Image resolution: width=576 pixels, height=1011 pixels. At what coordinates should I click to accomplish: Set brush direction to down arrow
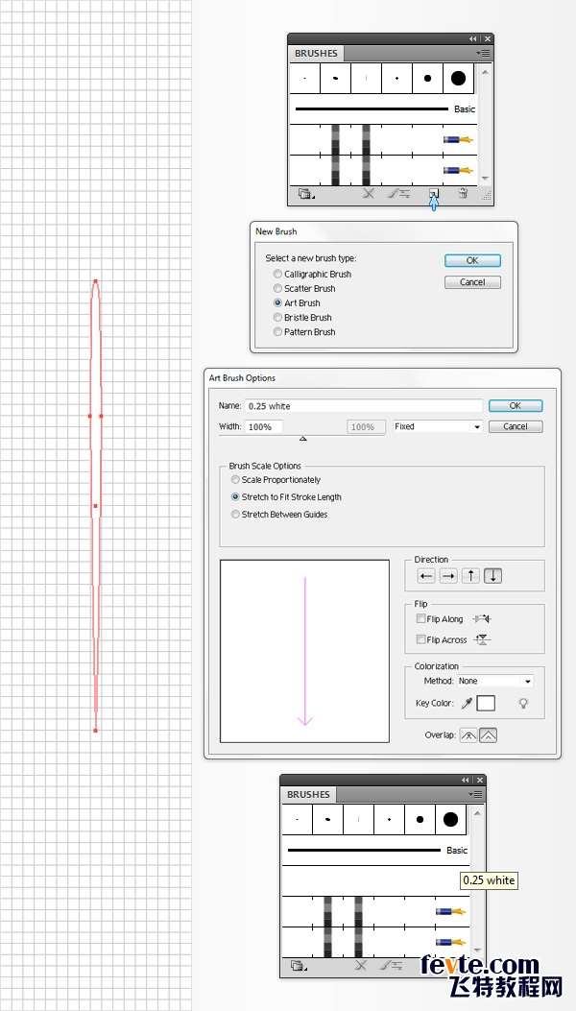tap(492, 576)
